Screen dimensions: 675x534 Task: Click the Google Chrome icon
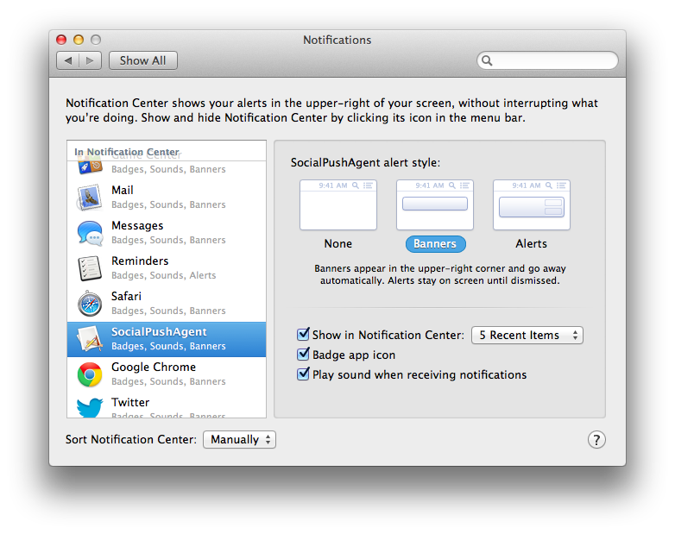(90, 374)
